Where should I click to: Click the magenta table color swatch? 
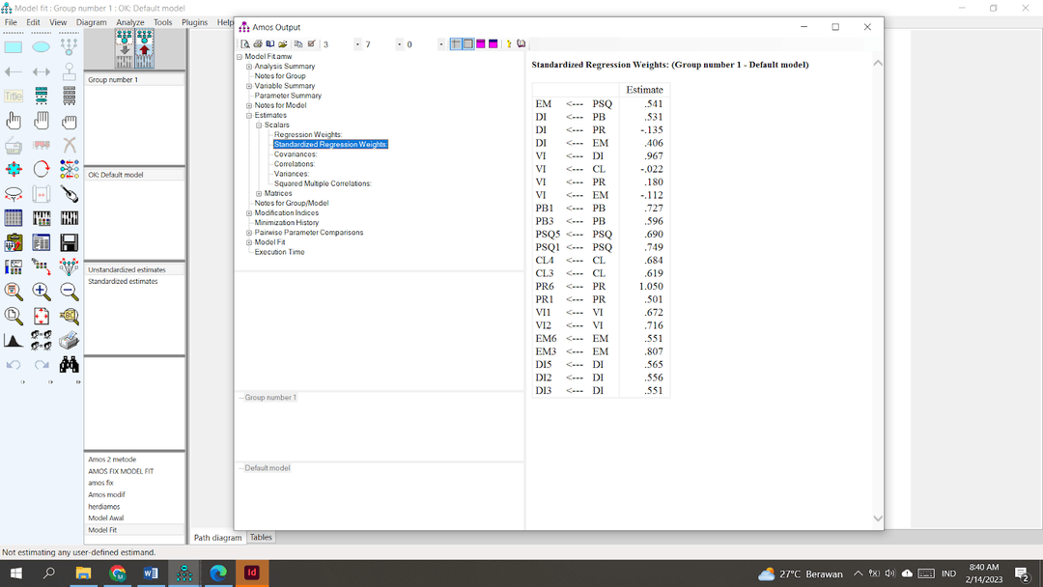(x=481, y=43)
